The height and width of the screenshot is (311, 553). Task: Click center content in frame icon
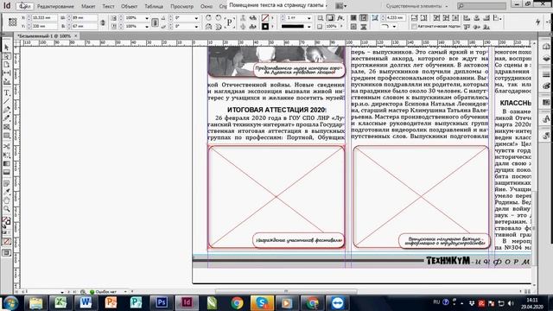click(455, 17)
